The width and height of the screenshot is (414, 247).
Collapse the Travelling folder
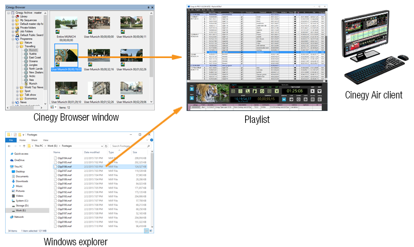[x=17, y=46]
